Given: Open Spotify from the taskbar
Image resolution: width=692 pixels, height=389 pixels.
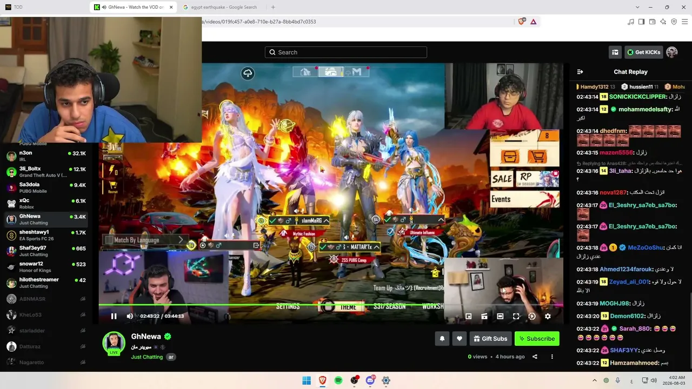Looking at the screenshot, I should coord(338,380).
